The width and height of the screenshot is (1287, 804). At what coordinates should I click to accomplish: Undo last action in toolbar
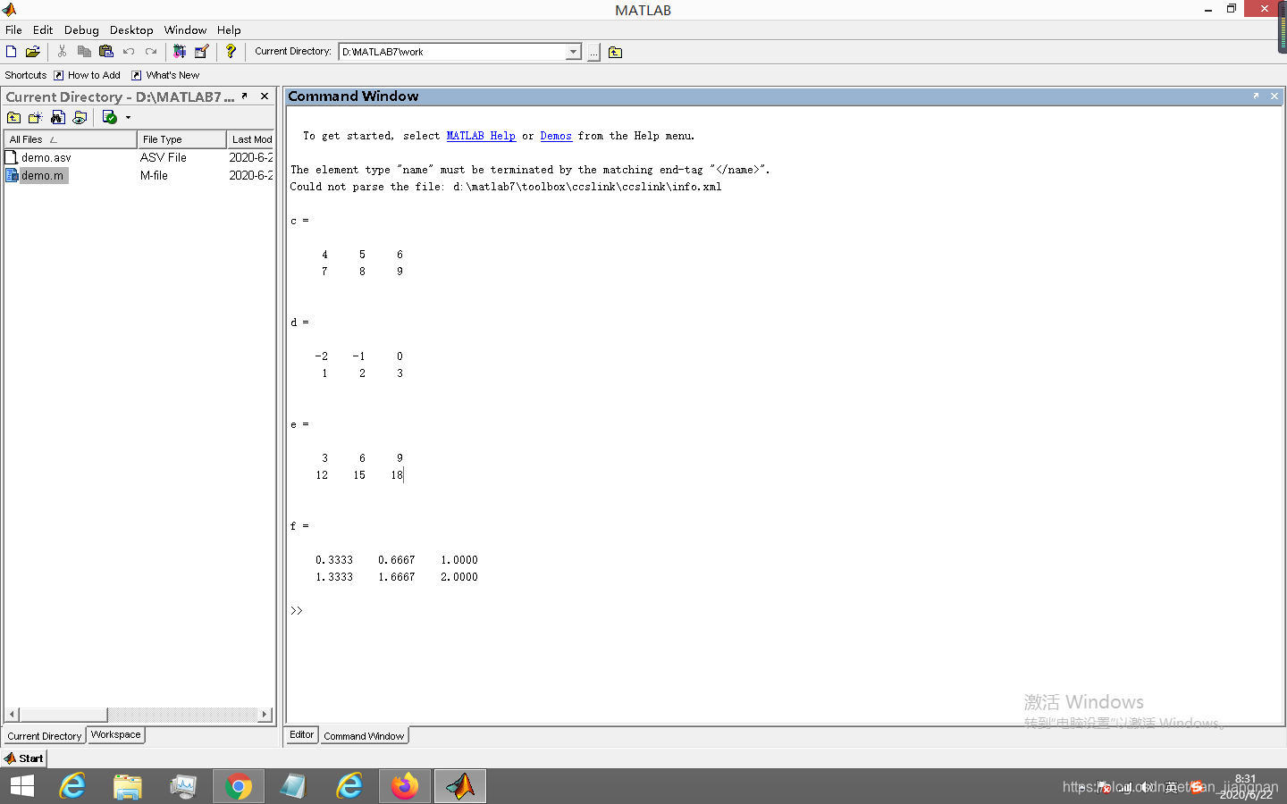[129, 52]
